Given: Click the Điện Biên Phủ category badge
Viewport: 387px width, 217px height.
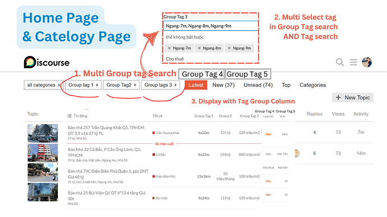Looking at the screenshot, I should coord(164,176).
